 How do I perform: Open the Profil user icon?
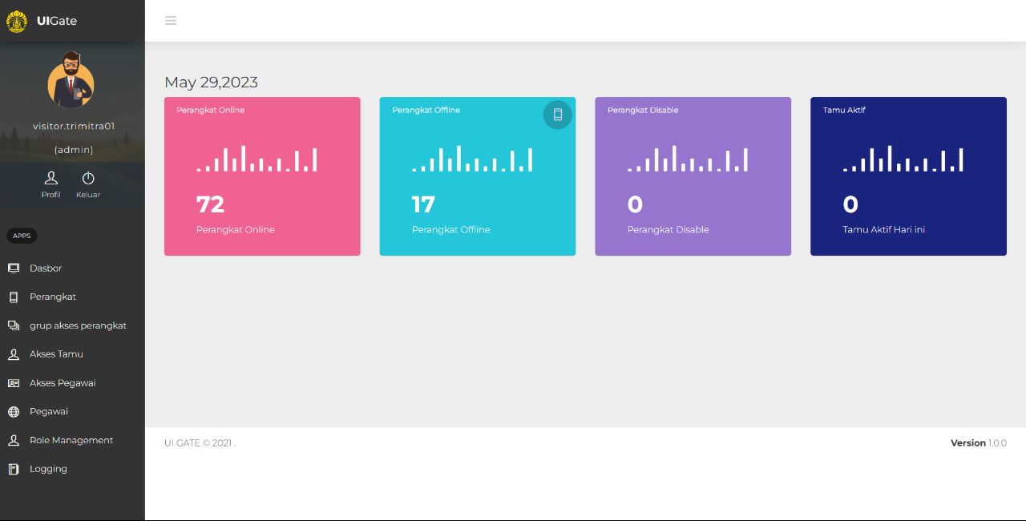point(51,178)
